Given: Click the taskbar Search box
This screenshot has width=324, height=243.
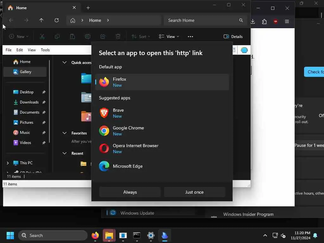Looking at the screenshot, I should pos(53,235).
